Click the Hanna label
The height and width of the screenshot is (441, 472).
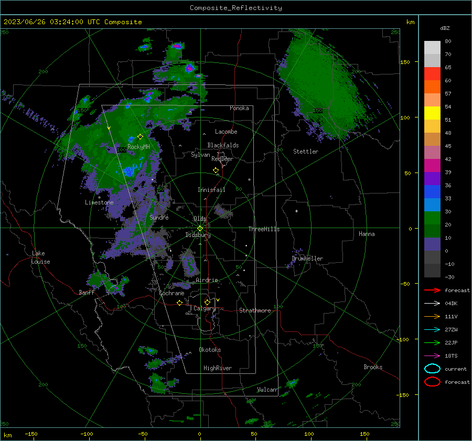click(367, 234)
